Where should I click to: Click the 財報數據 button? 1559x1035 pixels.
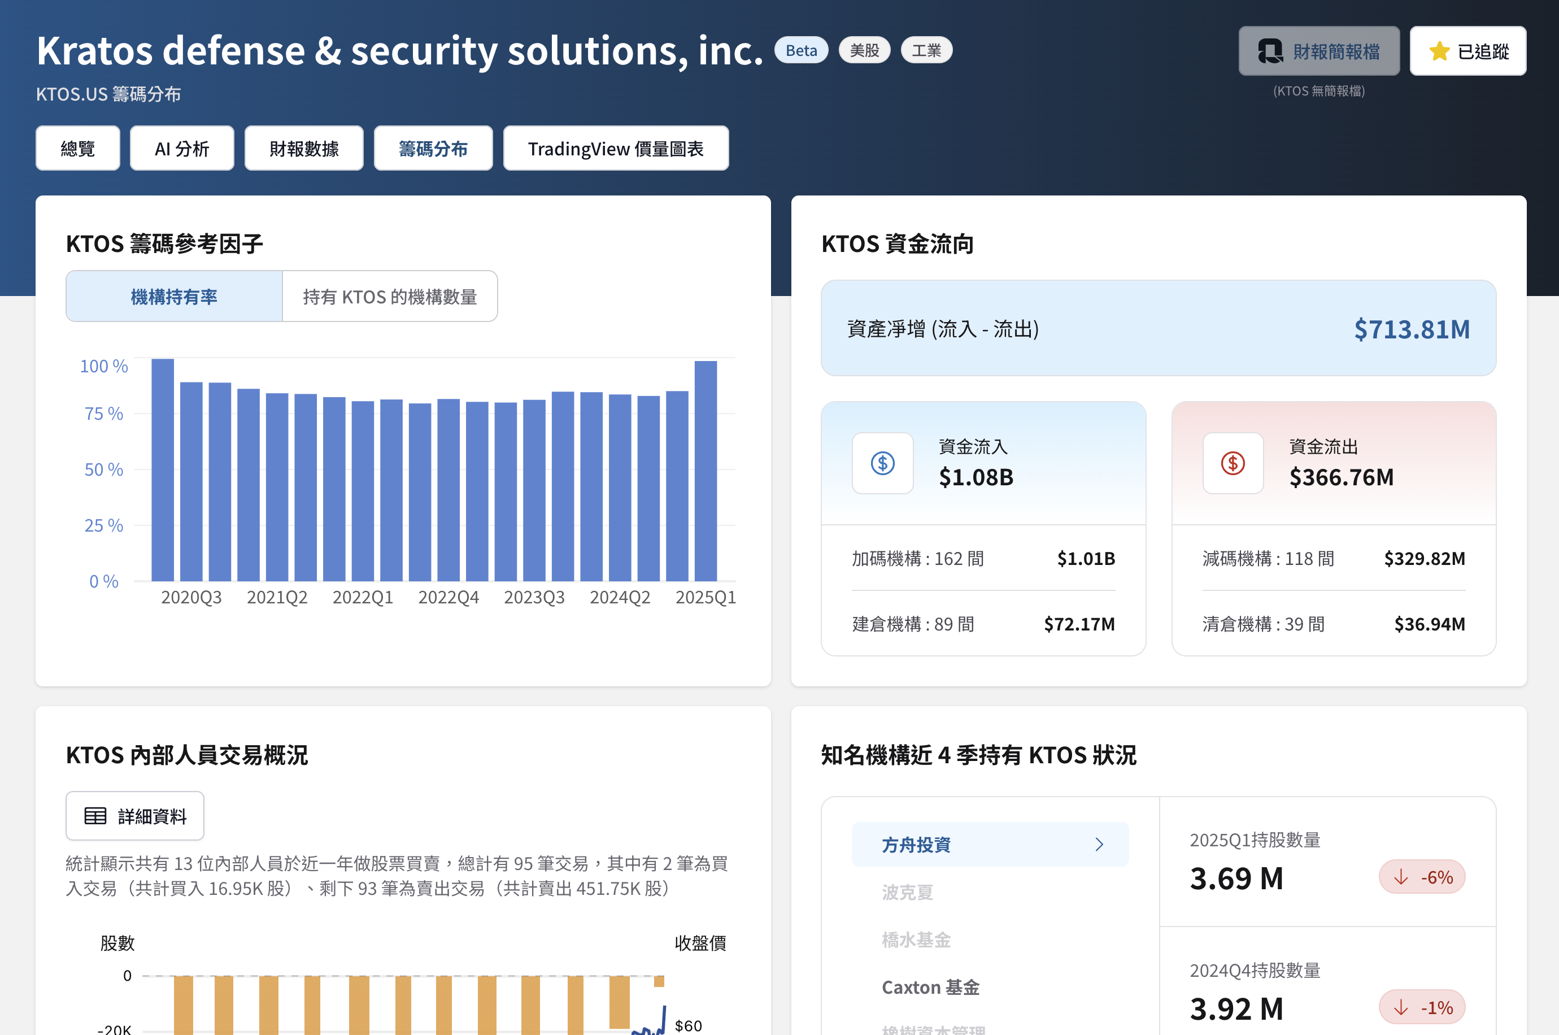click(304, 149)
